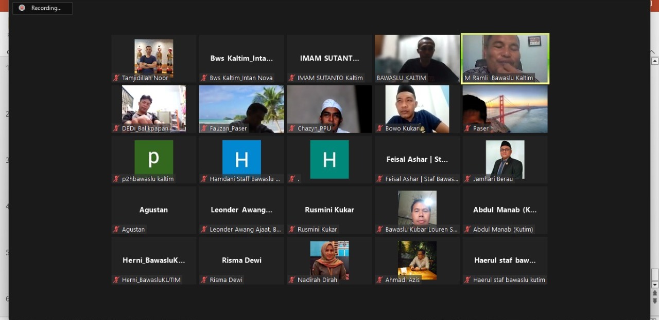Click muted mic icon beside Ahmadi Azis
659x320 pixels.
[380, 280]
